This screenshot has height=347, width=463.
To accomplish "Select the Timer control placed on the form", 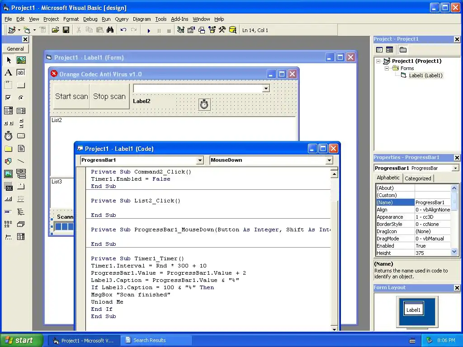I will [x=204, y=104].
